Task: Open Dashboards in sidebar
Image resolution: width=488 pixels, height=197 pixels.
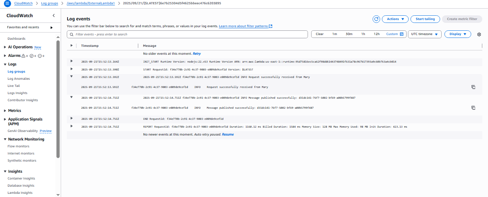Action: pos(16,39)
